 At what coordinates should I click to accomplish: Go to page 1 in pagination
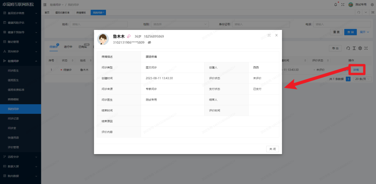point(348,79)
